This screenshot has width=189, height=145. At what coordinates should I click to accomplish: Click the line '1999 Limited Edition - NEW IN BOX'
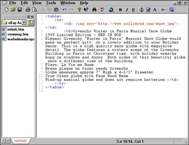click(83, 35)
